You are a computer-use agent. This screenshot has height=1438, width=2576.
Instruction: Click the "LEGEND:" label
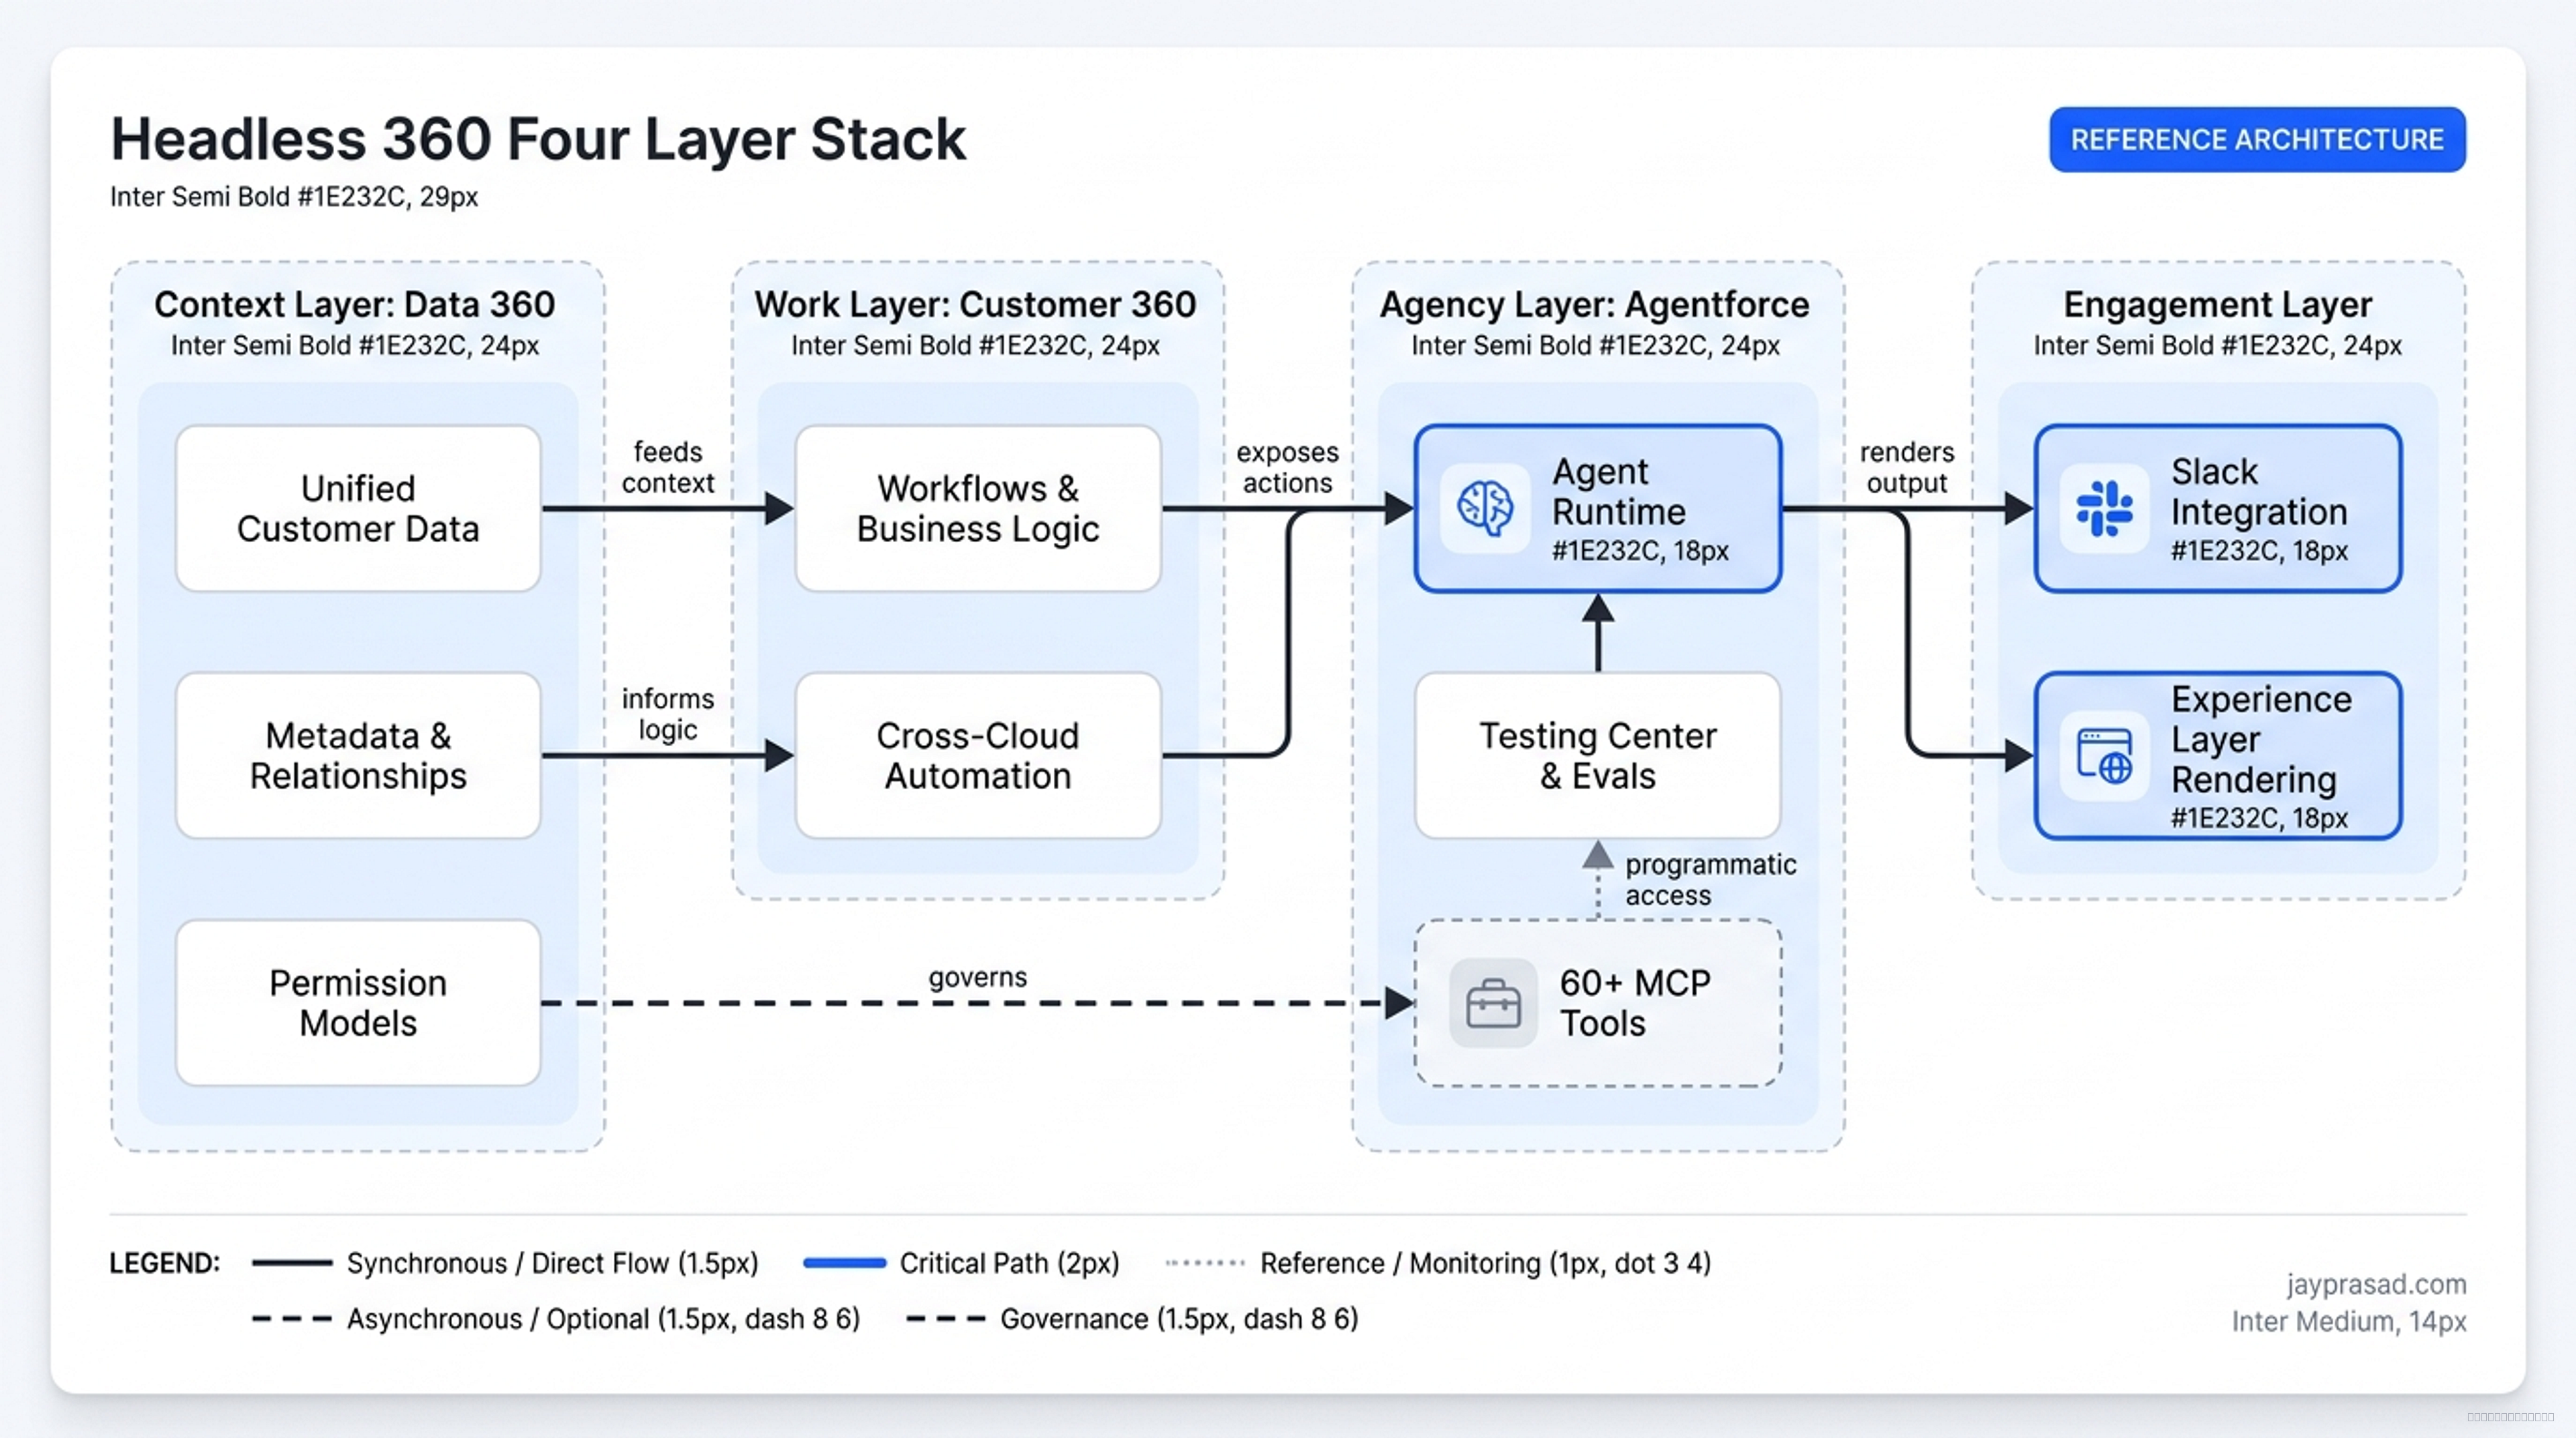(x=165, y=1263)
